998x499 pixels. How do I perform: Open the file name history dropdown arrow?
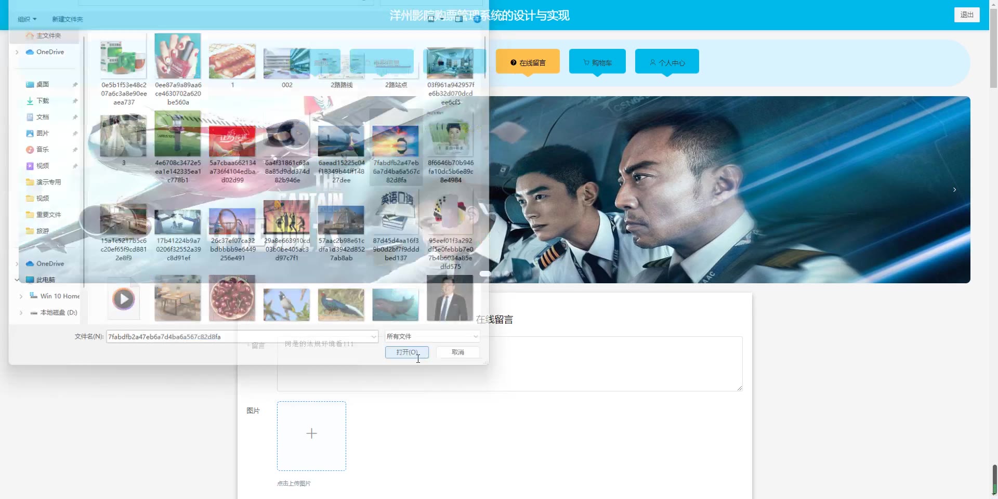(373, 337)
